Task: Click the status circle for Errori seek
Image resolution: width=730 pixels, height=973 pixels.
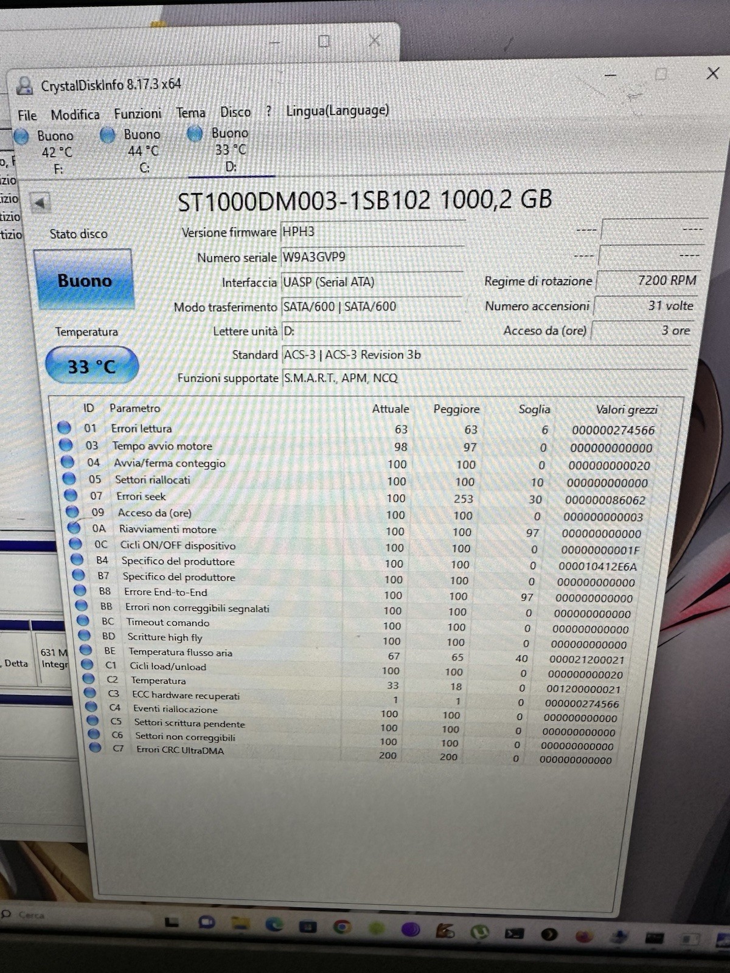Action: tap(71, 496)
